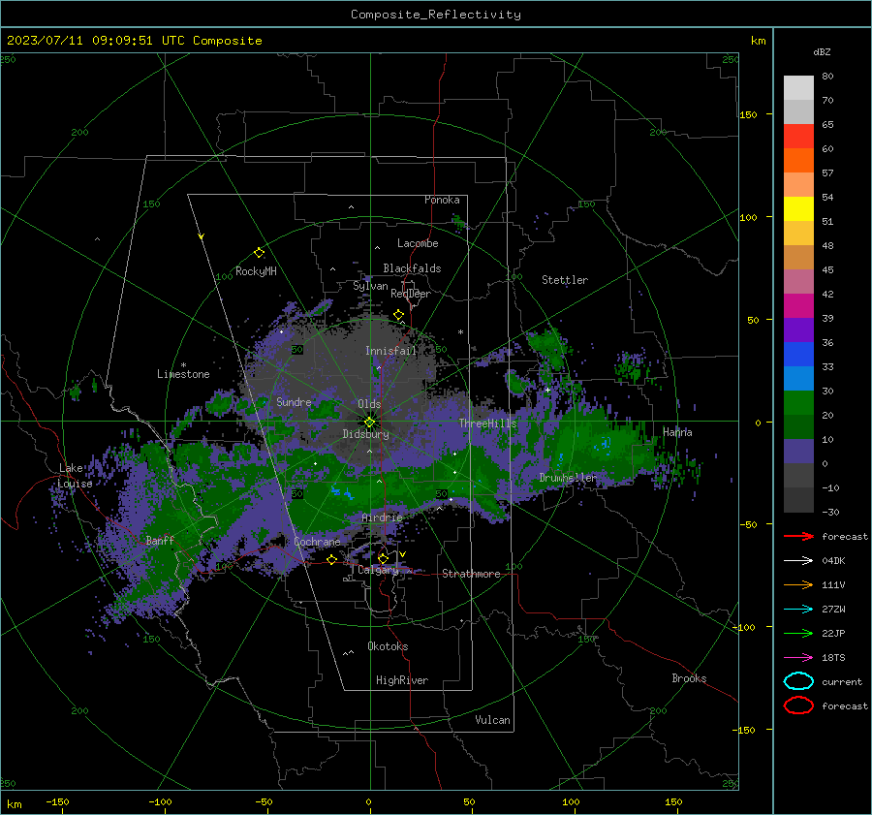Click the Brooks label
This screenshot has width=872, height=815.
689,678
